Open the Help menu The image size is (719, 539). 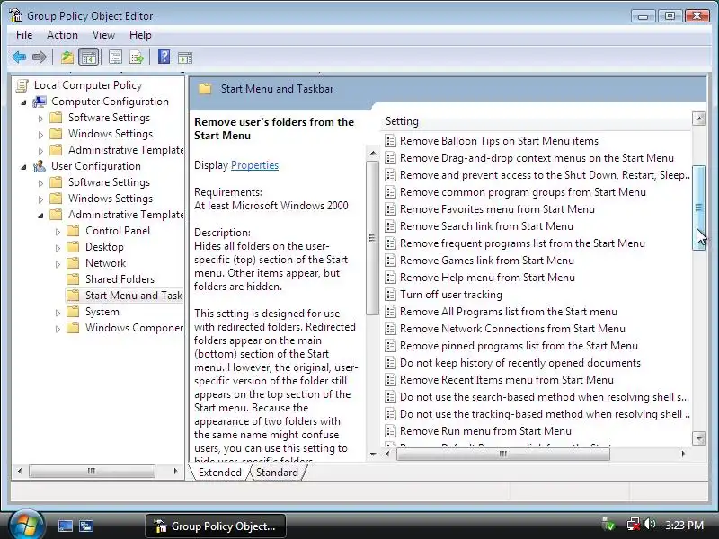[x=140, y=35]
